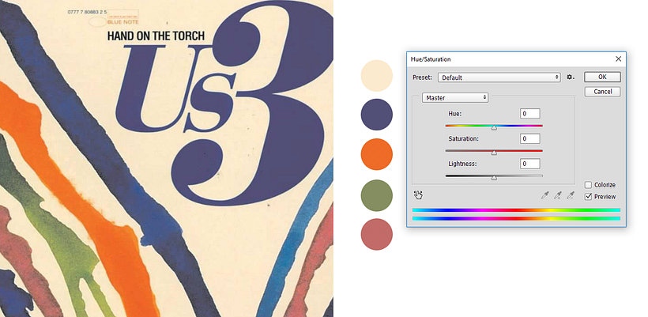Click the upper color spectrum bar
648x317 pixels.
pos(516,210)
